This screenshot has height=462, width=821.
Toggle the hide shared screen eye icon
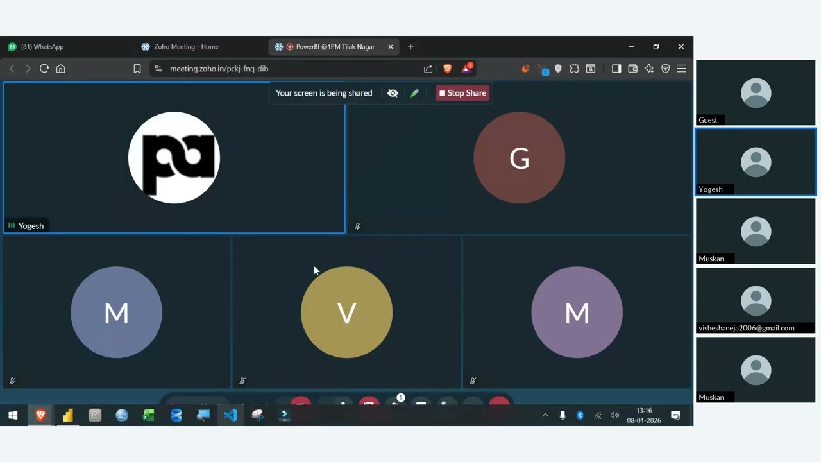click(393, 93)
